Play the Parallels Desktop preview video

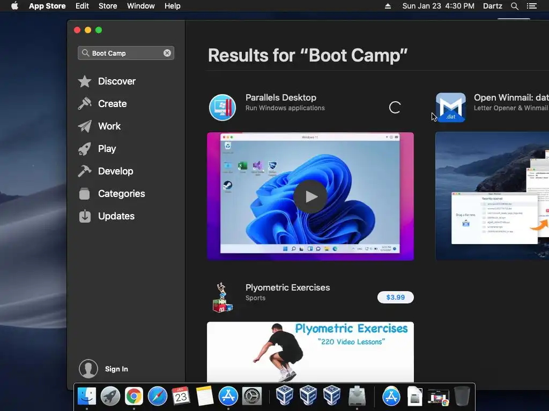pos(310,196)
